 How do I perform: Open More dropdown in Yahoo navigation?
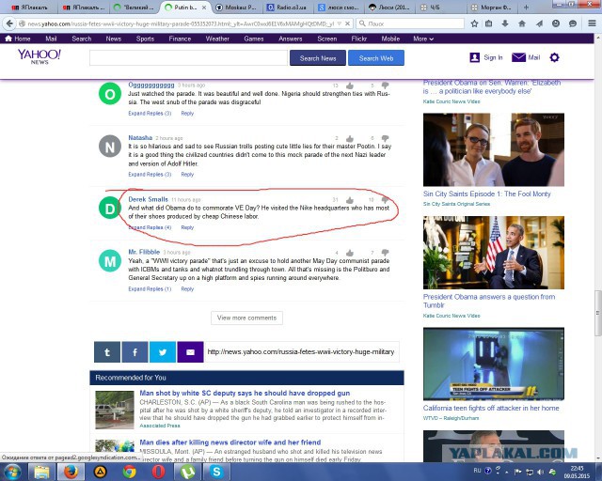coord(423,39)
